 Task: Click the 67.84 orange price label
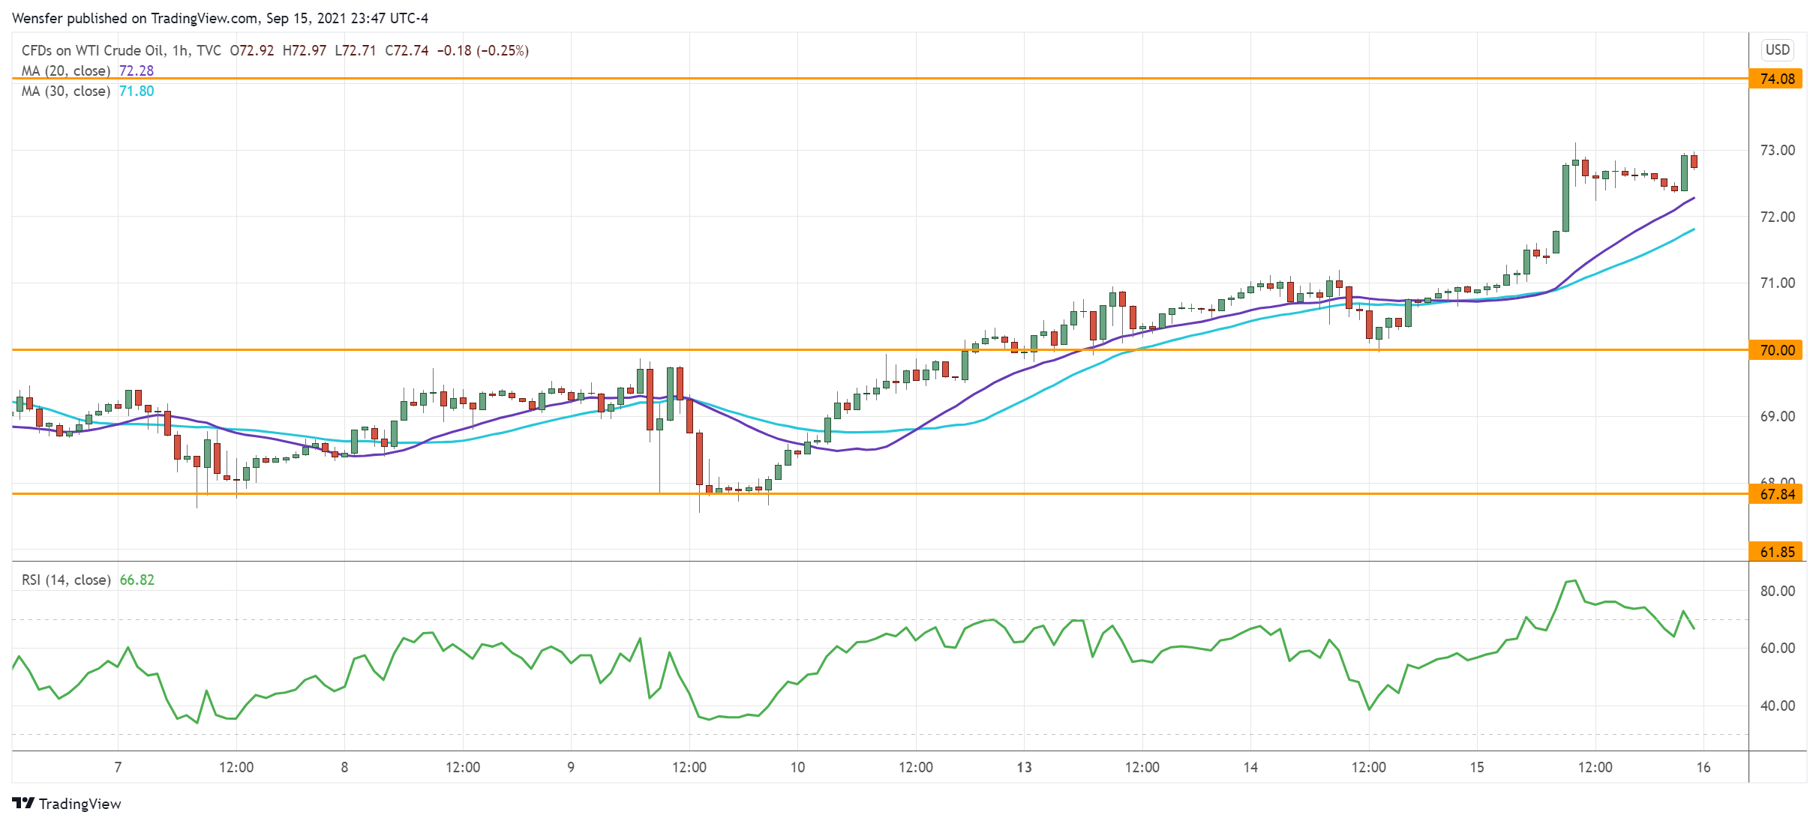point(1775,494)
